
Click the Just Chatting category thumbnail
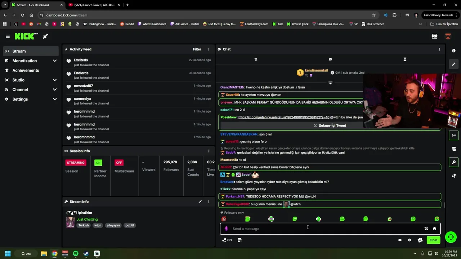[70, 222]
